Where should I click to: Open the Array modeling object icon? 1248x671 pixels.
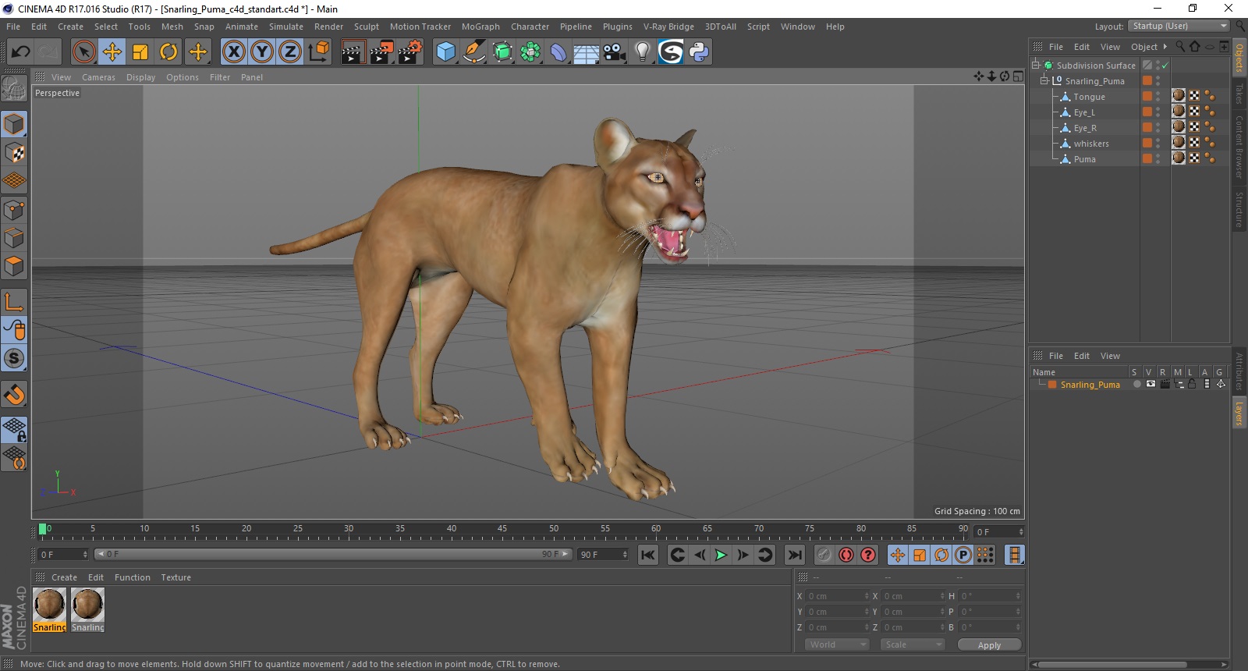pos(530,52)
